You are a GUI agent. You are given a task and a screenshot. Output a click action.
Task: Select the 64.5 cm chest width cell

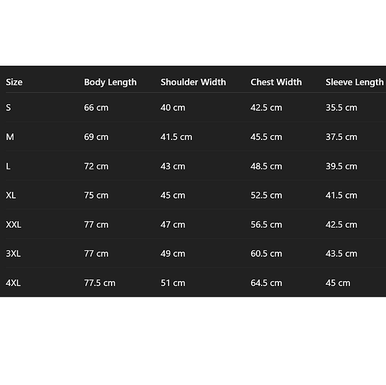tap(266, 283)
